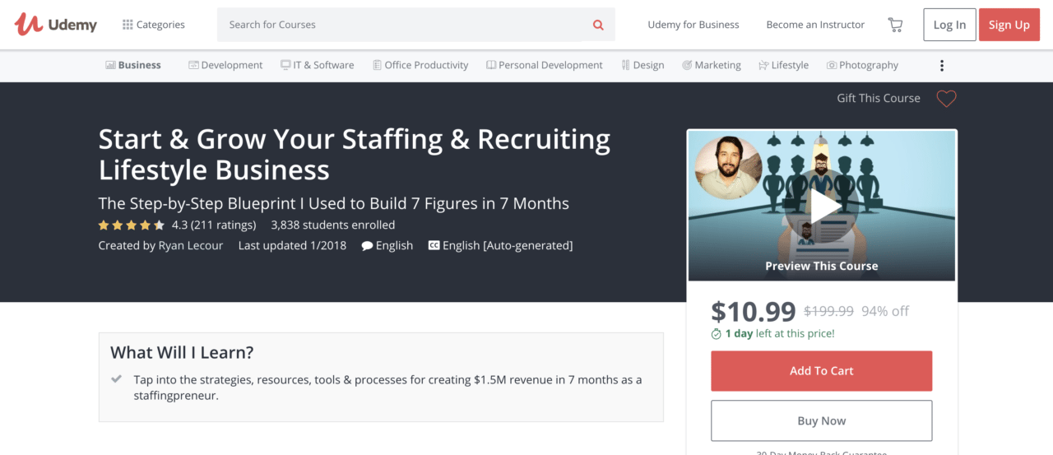Click the $10.99 price
Viewport: 1053px width, 455px height.
754,311
